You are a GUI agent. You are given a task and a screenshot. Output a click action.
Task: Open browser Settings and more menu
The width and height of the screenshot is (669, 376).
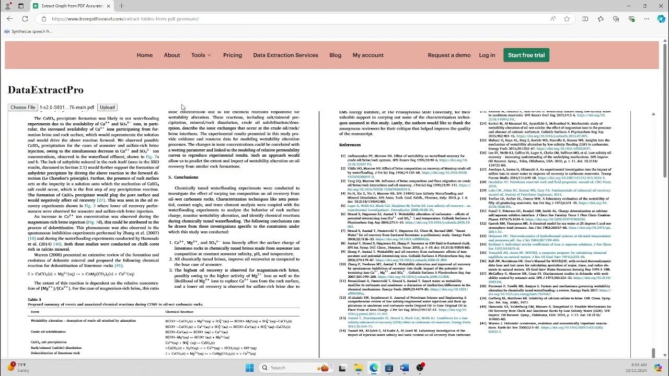(x=647, y=19)
